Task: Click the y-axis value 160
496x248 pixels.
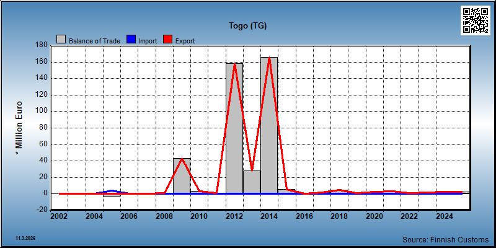Action: coord(42,61)
